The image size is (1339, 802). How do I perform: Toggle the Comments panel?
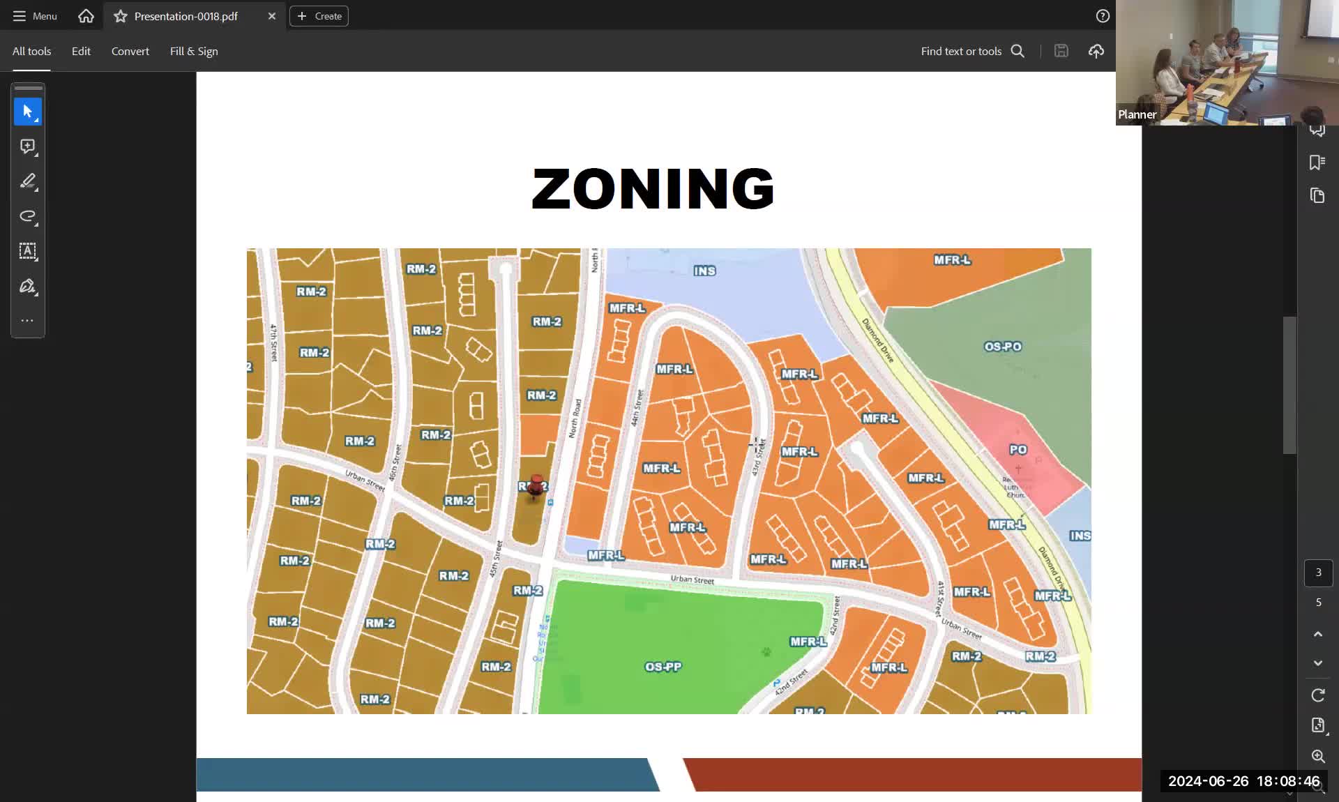[1317, 130]
